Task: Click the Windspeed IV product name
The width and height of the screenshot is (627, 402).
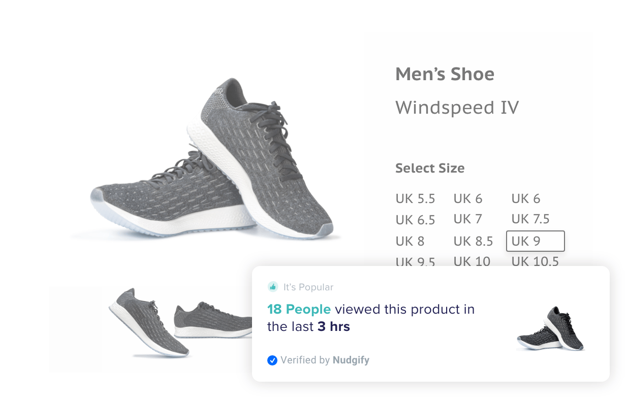Action: click(457, 108)
